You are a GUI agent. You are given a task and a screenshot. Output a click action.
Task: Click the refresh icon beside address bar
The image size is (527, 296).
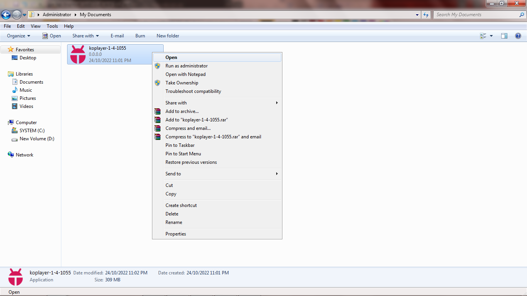pos(426,15)
